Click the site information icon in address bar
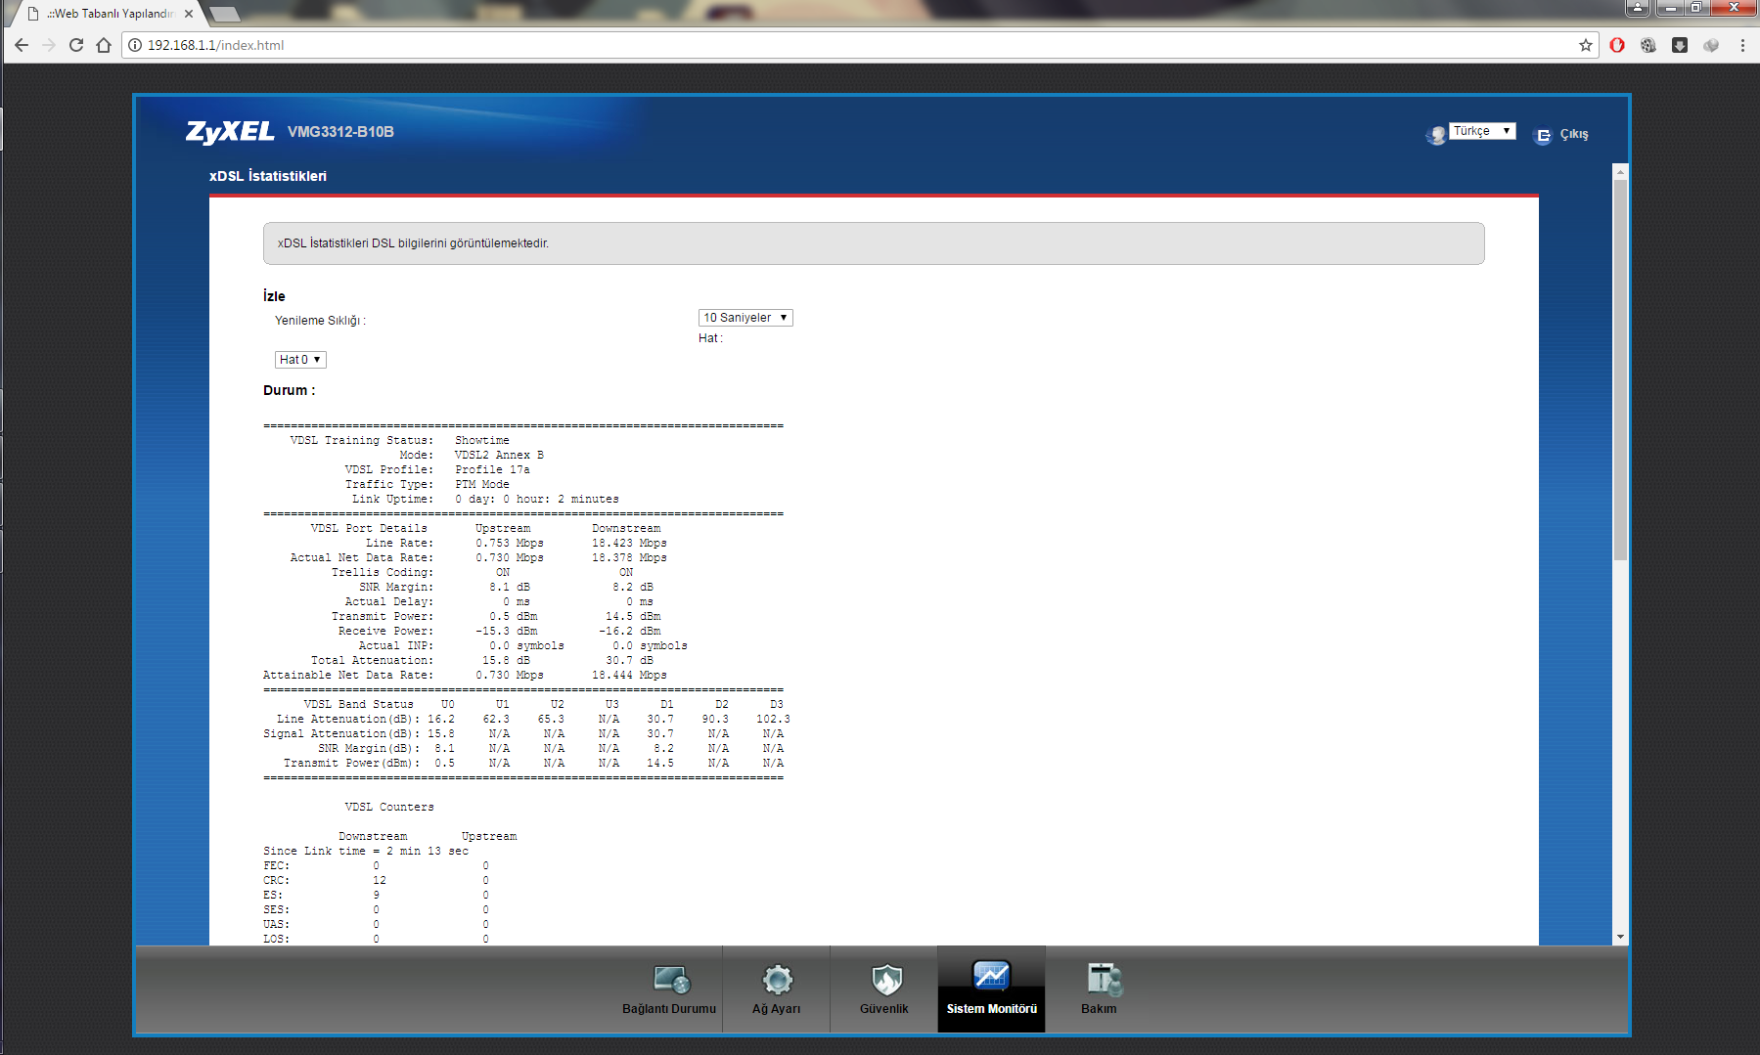The height and width of the screenshot is (1055, 1760). [135, 45]
